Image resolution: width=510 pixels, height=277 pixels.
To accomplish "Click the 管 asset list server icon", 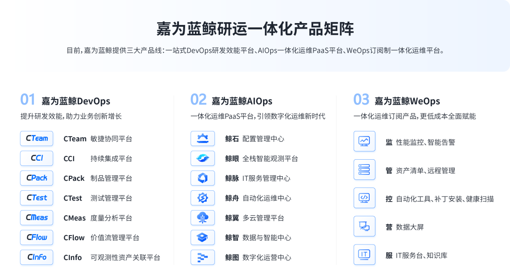I will 364,170.
